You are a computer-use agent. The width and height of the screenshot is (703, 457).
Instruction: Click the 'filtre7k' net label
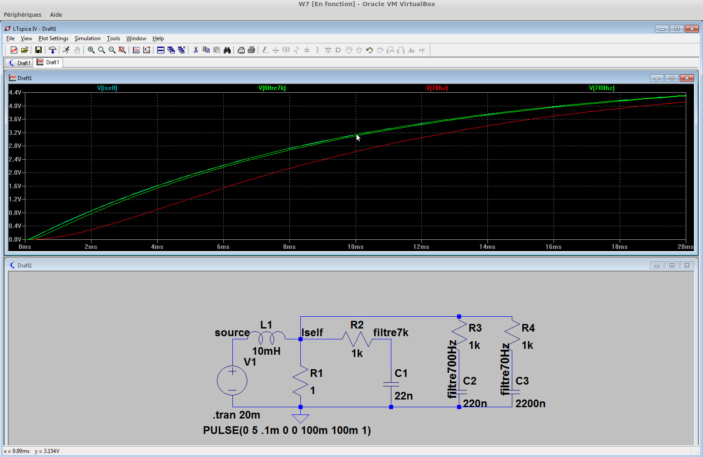point(391,333)
